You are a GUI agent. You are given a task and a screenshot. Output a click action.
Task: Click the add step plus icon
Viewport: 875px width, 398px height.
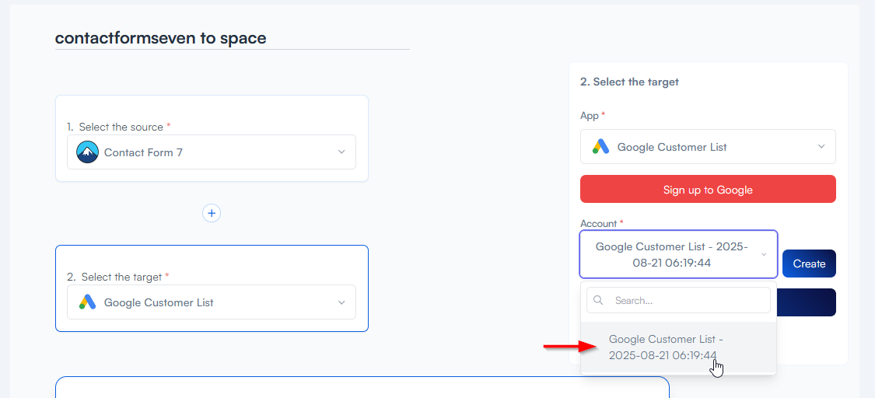pos(212,213)
